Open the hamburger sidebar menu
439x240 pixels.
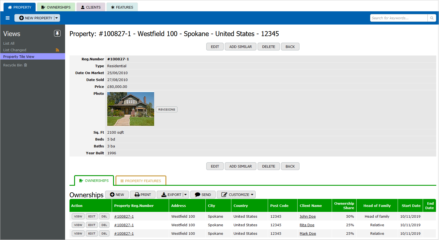(8, 18)
